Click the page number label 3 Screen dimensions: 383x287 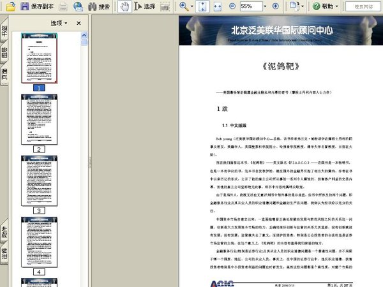[39, 210]
